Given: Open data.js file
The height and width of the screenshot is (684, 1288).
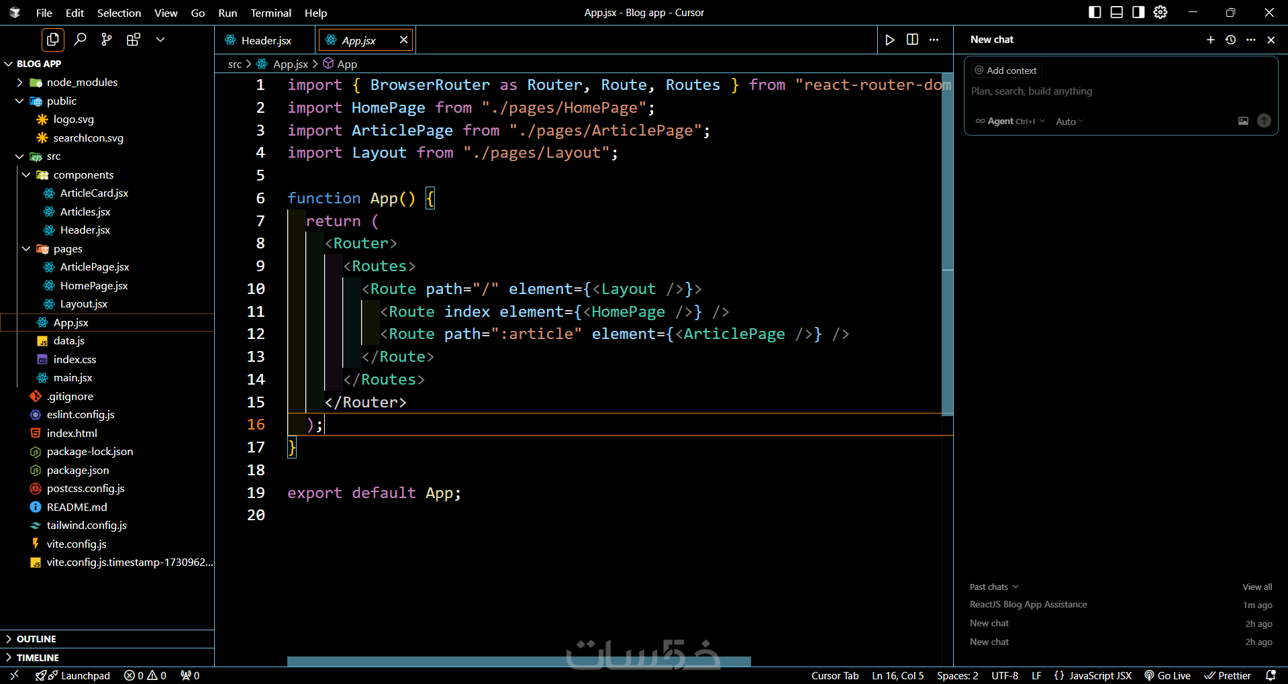Looking at the screenshot, I should (x=68, y=341).
